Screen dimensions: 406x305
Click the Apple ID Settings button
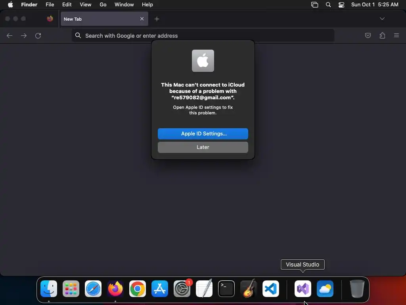(x=203, y=134)
